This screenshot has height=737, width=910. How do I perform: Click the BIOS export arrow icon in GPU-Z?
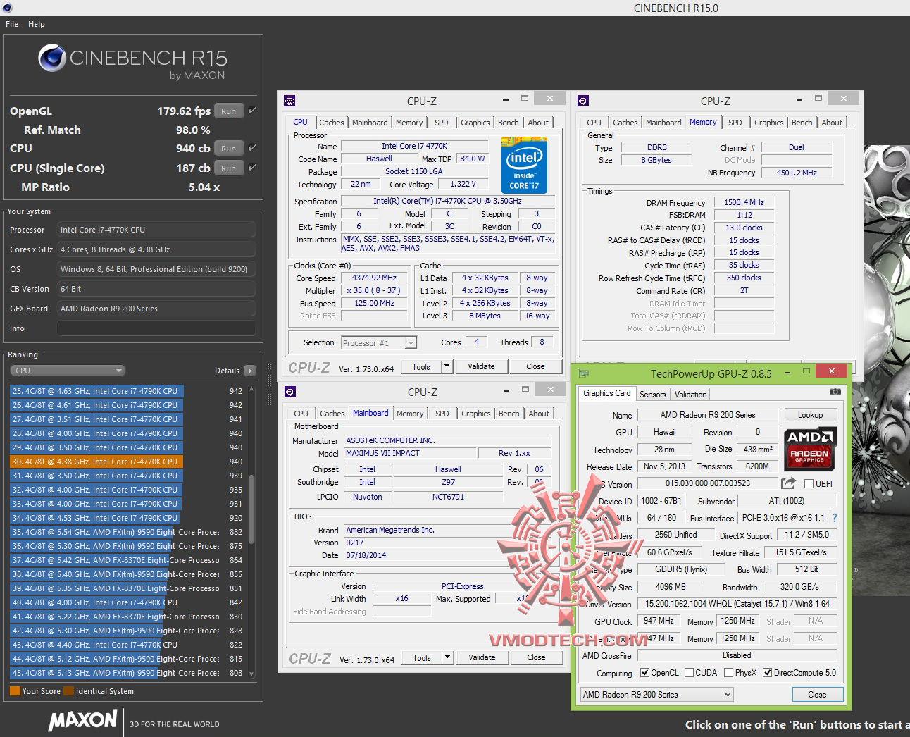(x=788, y=483)
